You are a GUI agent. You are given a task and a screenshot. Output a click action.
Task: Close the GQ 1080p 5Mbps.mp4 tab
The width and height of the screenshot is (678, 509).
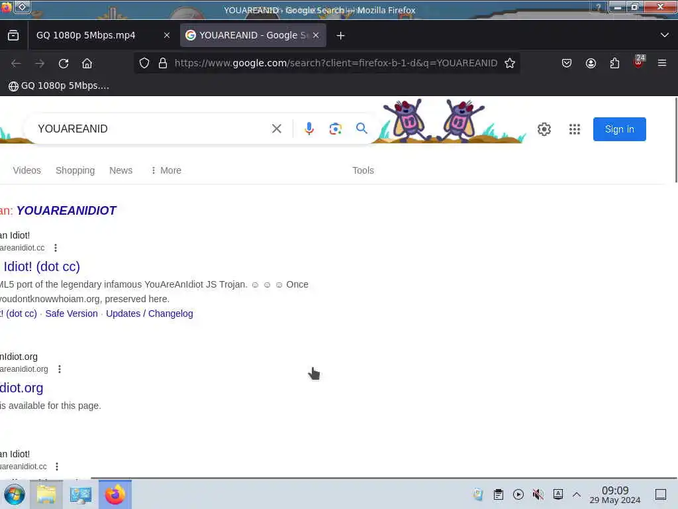pos(167,36)
